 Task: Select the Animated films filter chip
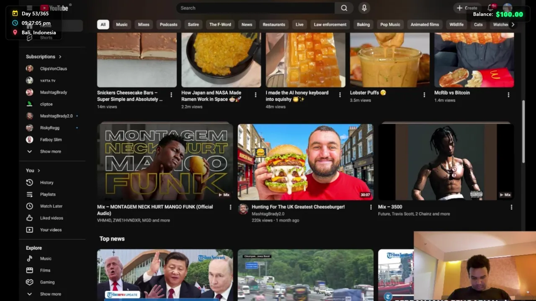[425, 24]
